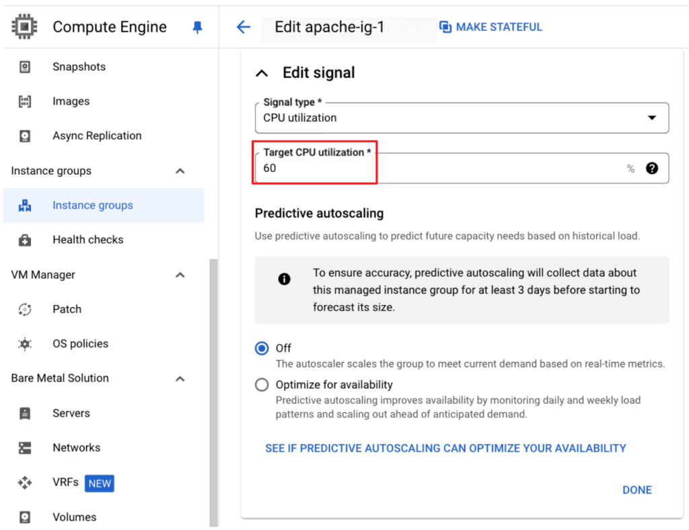Viewport: 689px width, 530px height.
Task: Click the Predictive autoscaling heading
Action: coord(319,214)
